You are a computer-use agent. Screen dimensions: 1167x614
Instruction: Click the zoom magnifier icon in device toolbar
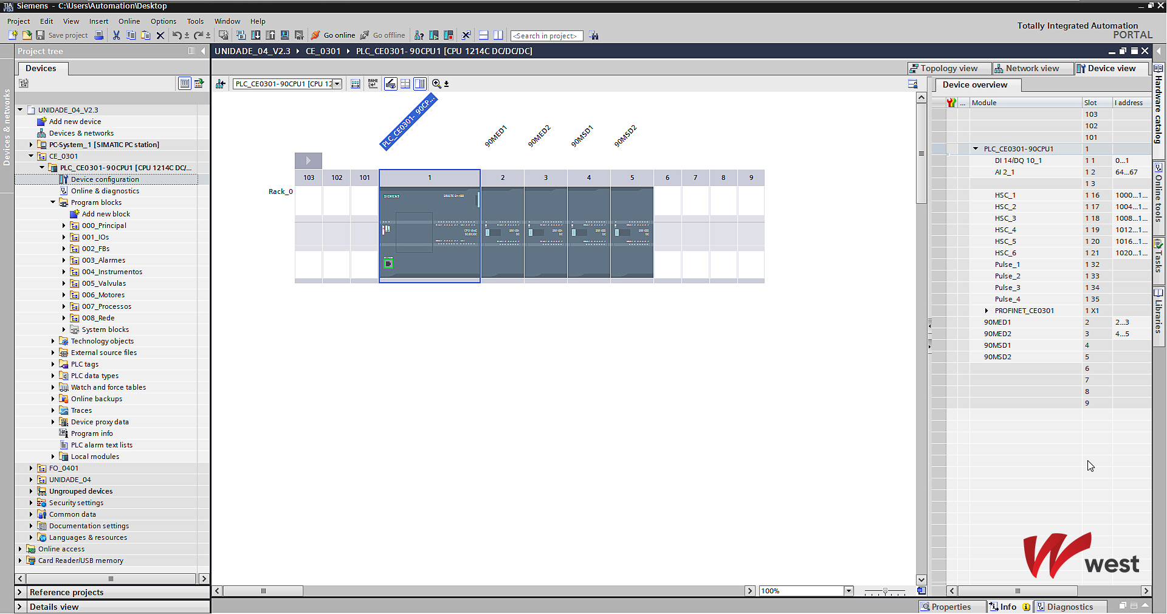pyautogui.click(x=436, y=84)
